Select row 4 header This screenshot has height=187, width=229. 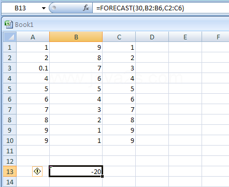click(10, 78)
